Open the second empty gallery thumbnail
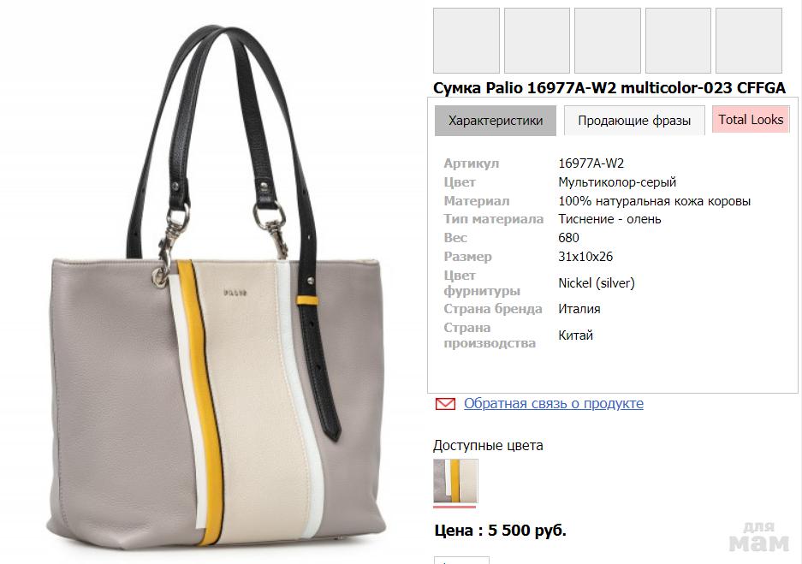The width and height of the screenshot is (802, 564). coord(537,40)
